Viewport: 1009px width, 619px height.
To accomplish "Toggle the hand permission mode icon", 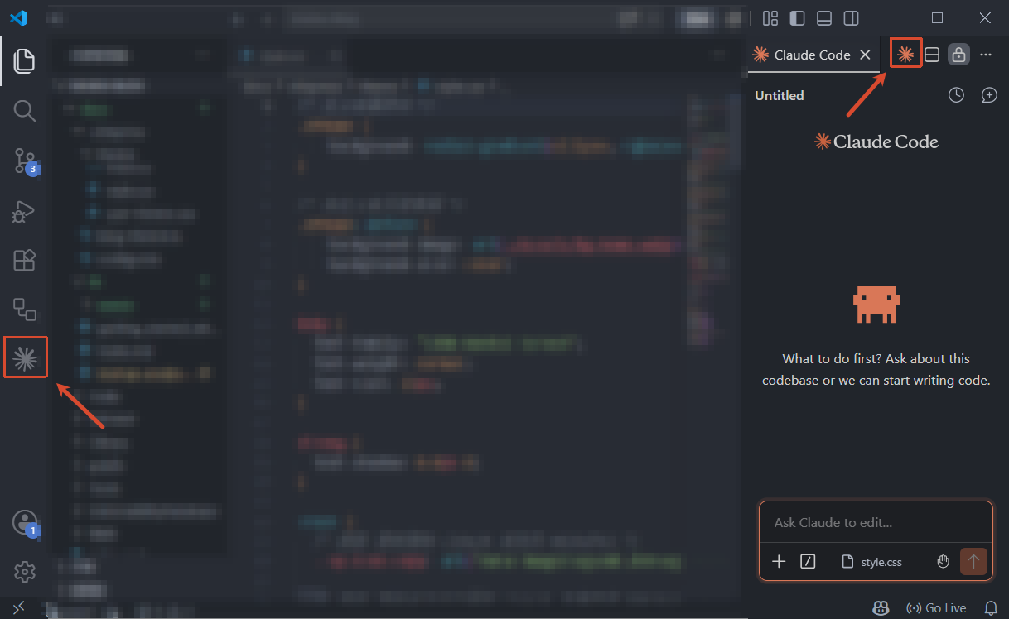I will (x=943, y=562).
